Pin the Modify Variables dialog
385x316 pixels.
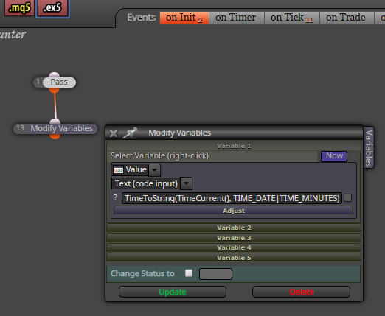[130, 133]
